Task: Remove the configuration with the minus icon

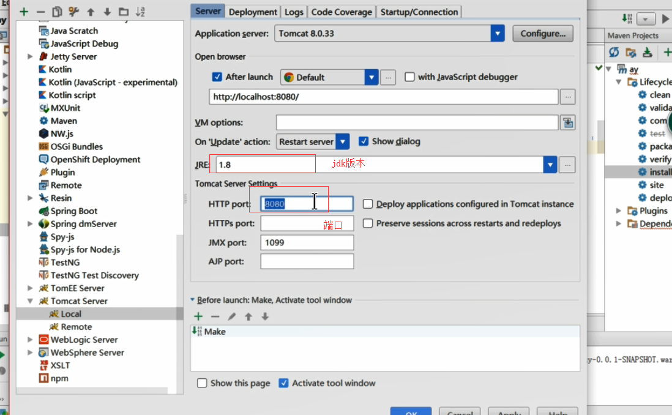Action: tap(41, 12)
